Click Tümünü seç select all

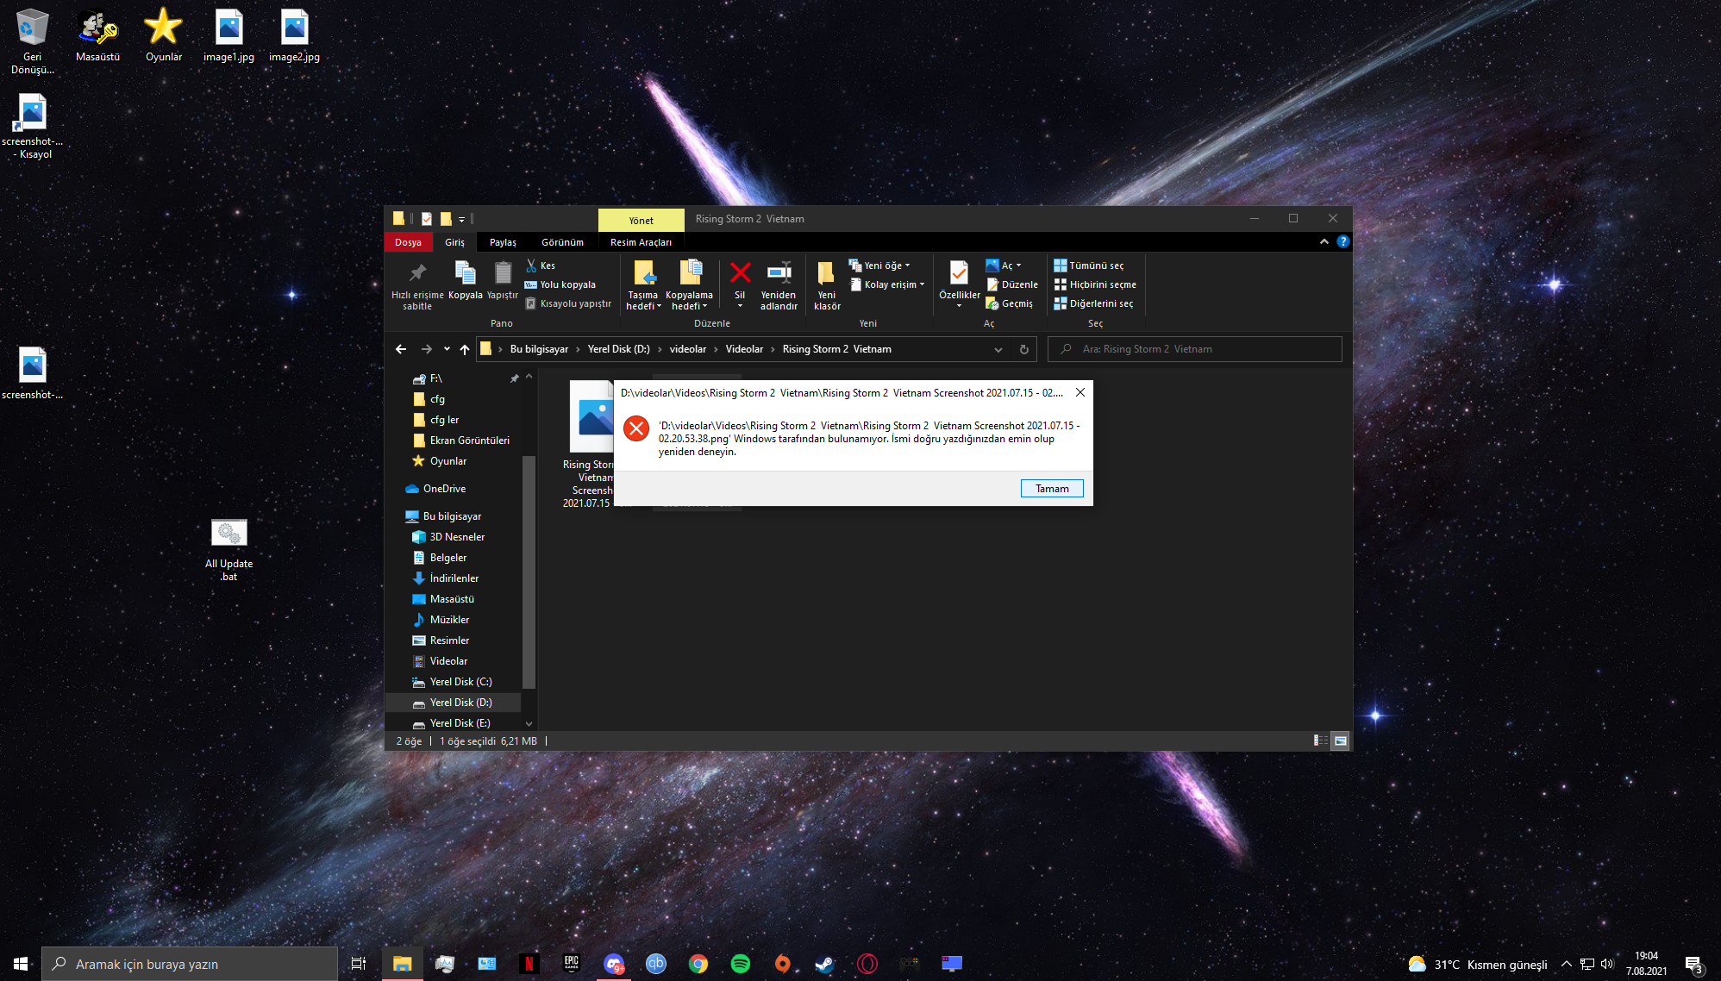[x=1089, y=266]
